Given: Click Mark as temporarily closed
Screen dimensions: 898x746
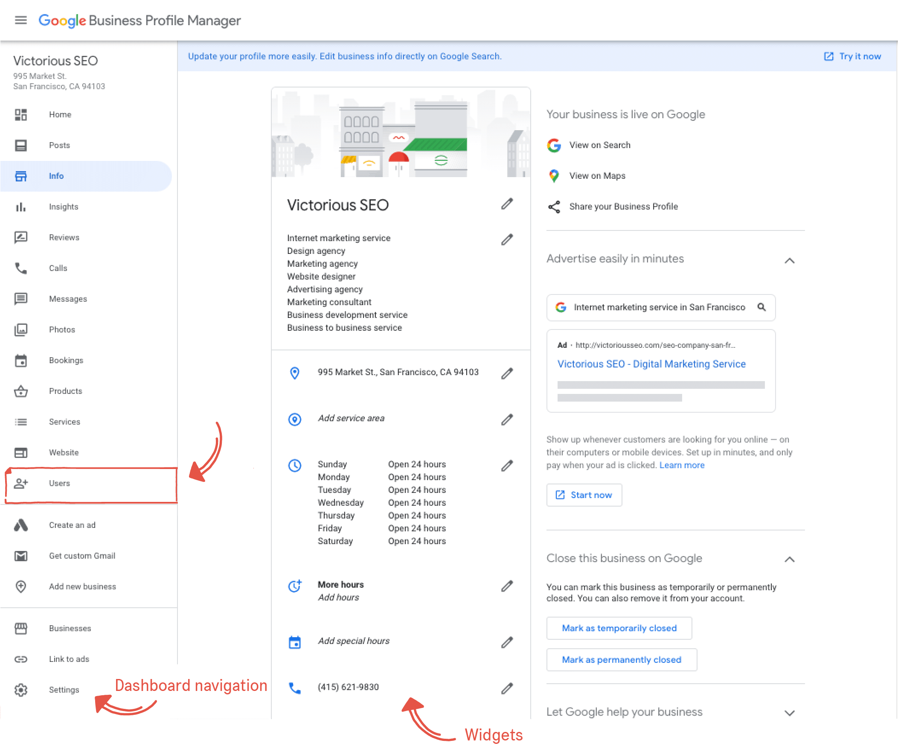Looking at the screenshot, I should 619,628.
